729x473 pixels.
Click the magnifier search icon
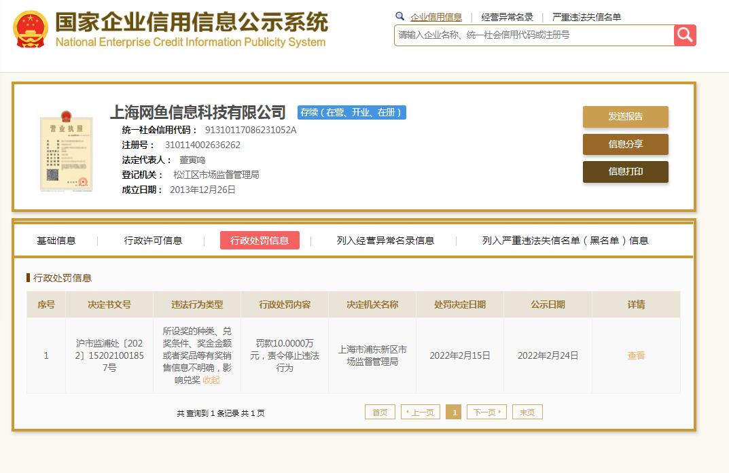[685, 35]
